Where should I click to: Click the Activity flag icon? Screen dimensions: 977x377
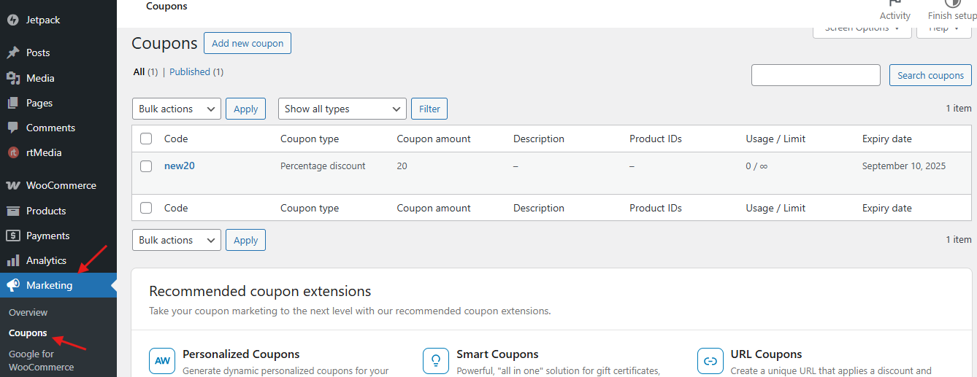coord(895,3)
